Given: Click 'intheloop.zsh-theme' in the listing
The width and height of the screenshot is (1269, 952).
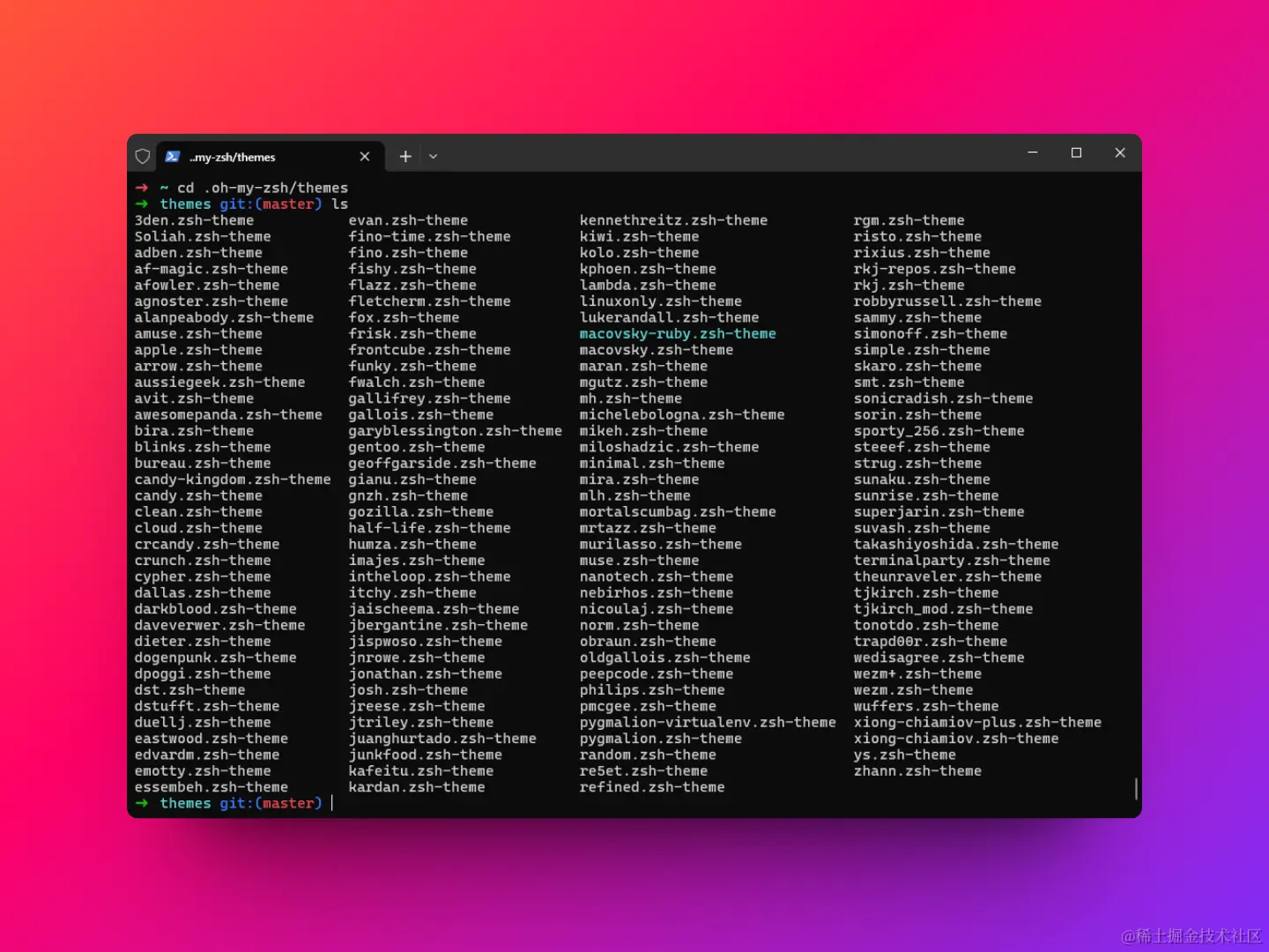Looking at the screenshot, I should pos(429,576).
